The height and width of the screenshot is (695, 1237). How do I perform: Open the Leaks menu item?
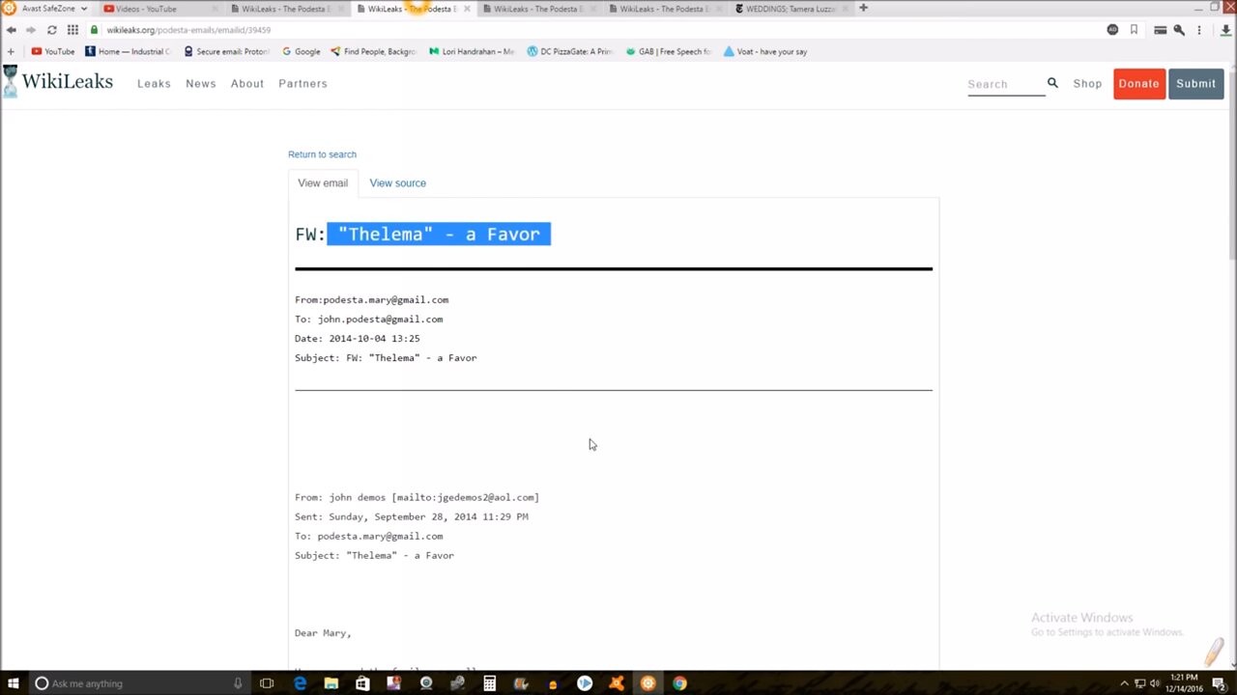154,83
